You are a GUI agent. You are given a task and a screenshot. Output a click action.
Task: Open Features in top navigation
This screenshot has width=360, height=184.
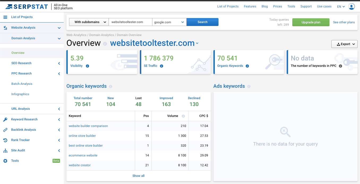point(250,6)
